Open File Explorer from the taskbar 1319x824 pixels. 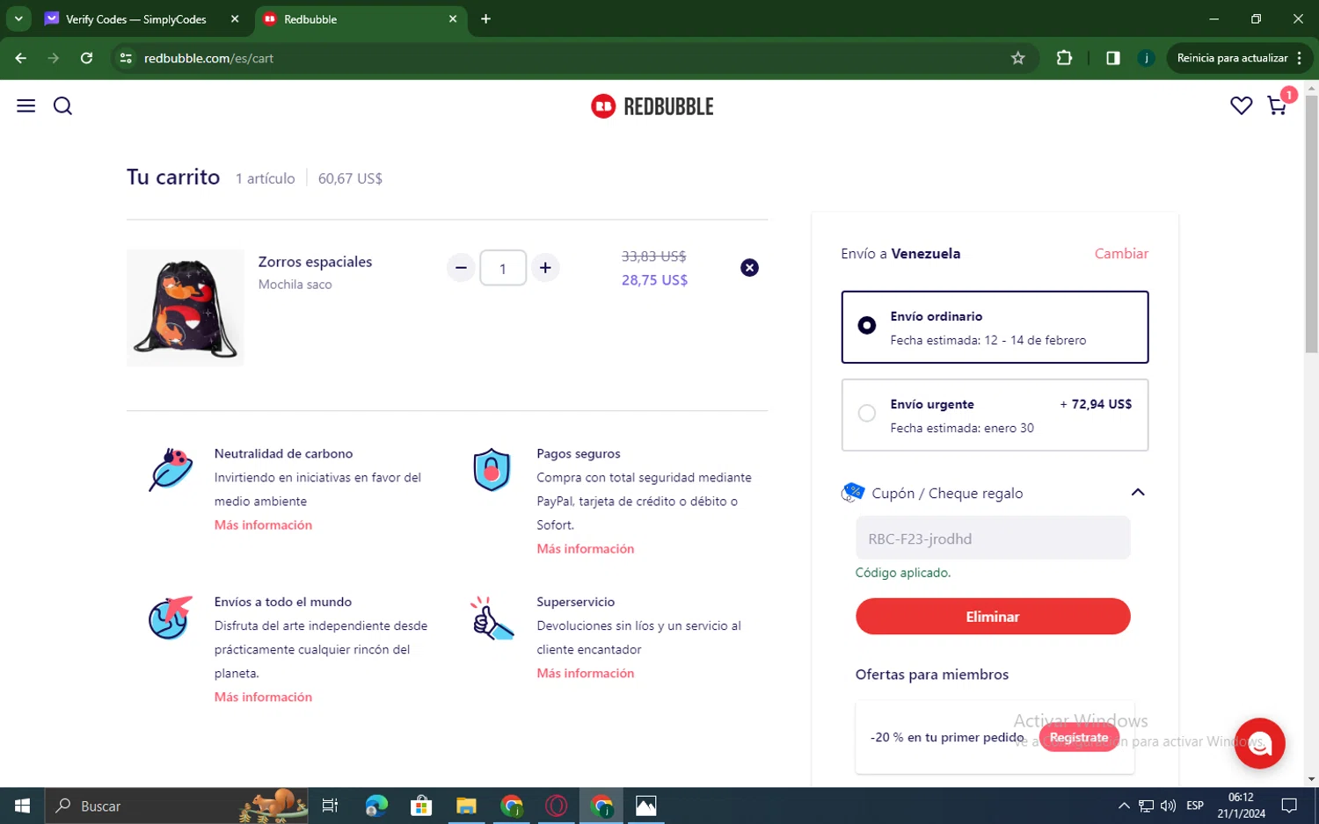pyautogui.click(x=466, y=806)
